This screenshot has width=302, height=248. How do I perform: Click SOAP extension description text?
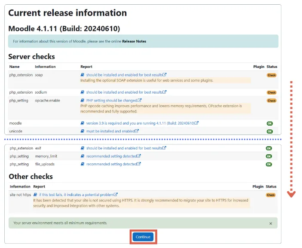pyautogui.click(x=147, y=80)
